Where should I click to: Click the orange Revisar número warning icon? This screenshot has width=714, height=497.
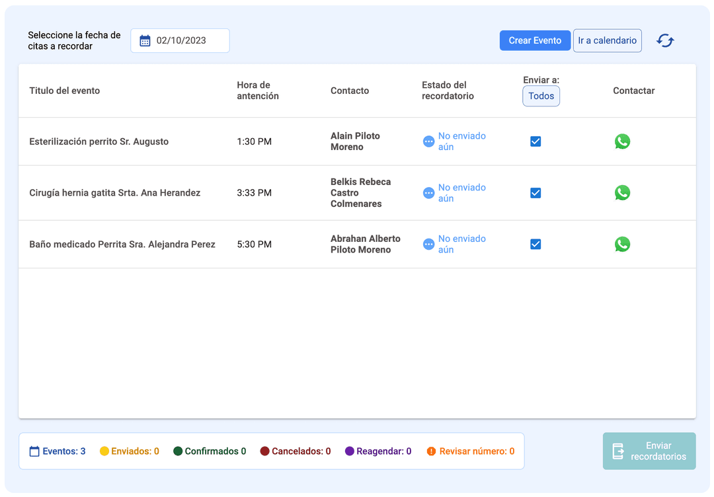pos(431,451)
